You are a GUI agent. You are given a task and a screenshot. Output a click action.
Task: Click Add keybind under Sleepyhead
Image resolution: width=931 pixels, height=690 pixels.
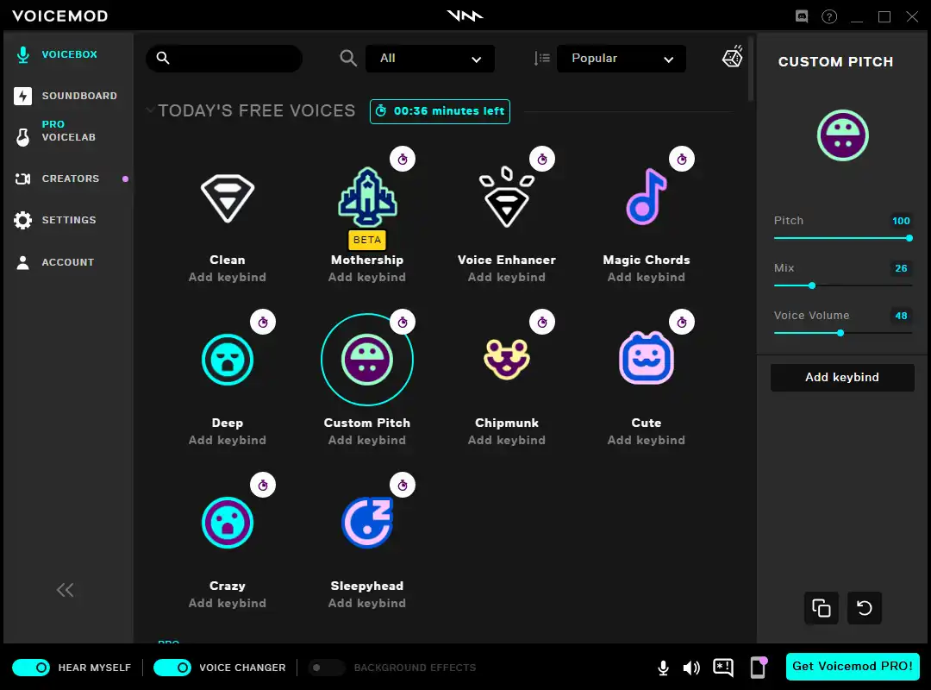[x=367, y=603]
